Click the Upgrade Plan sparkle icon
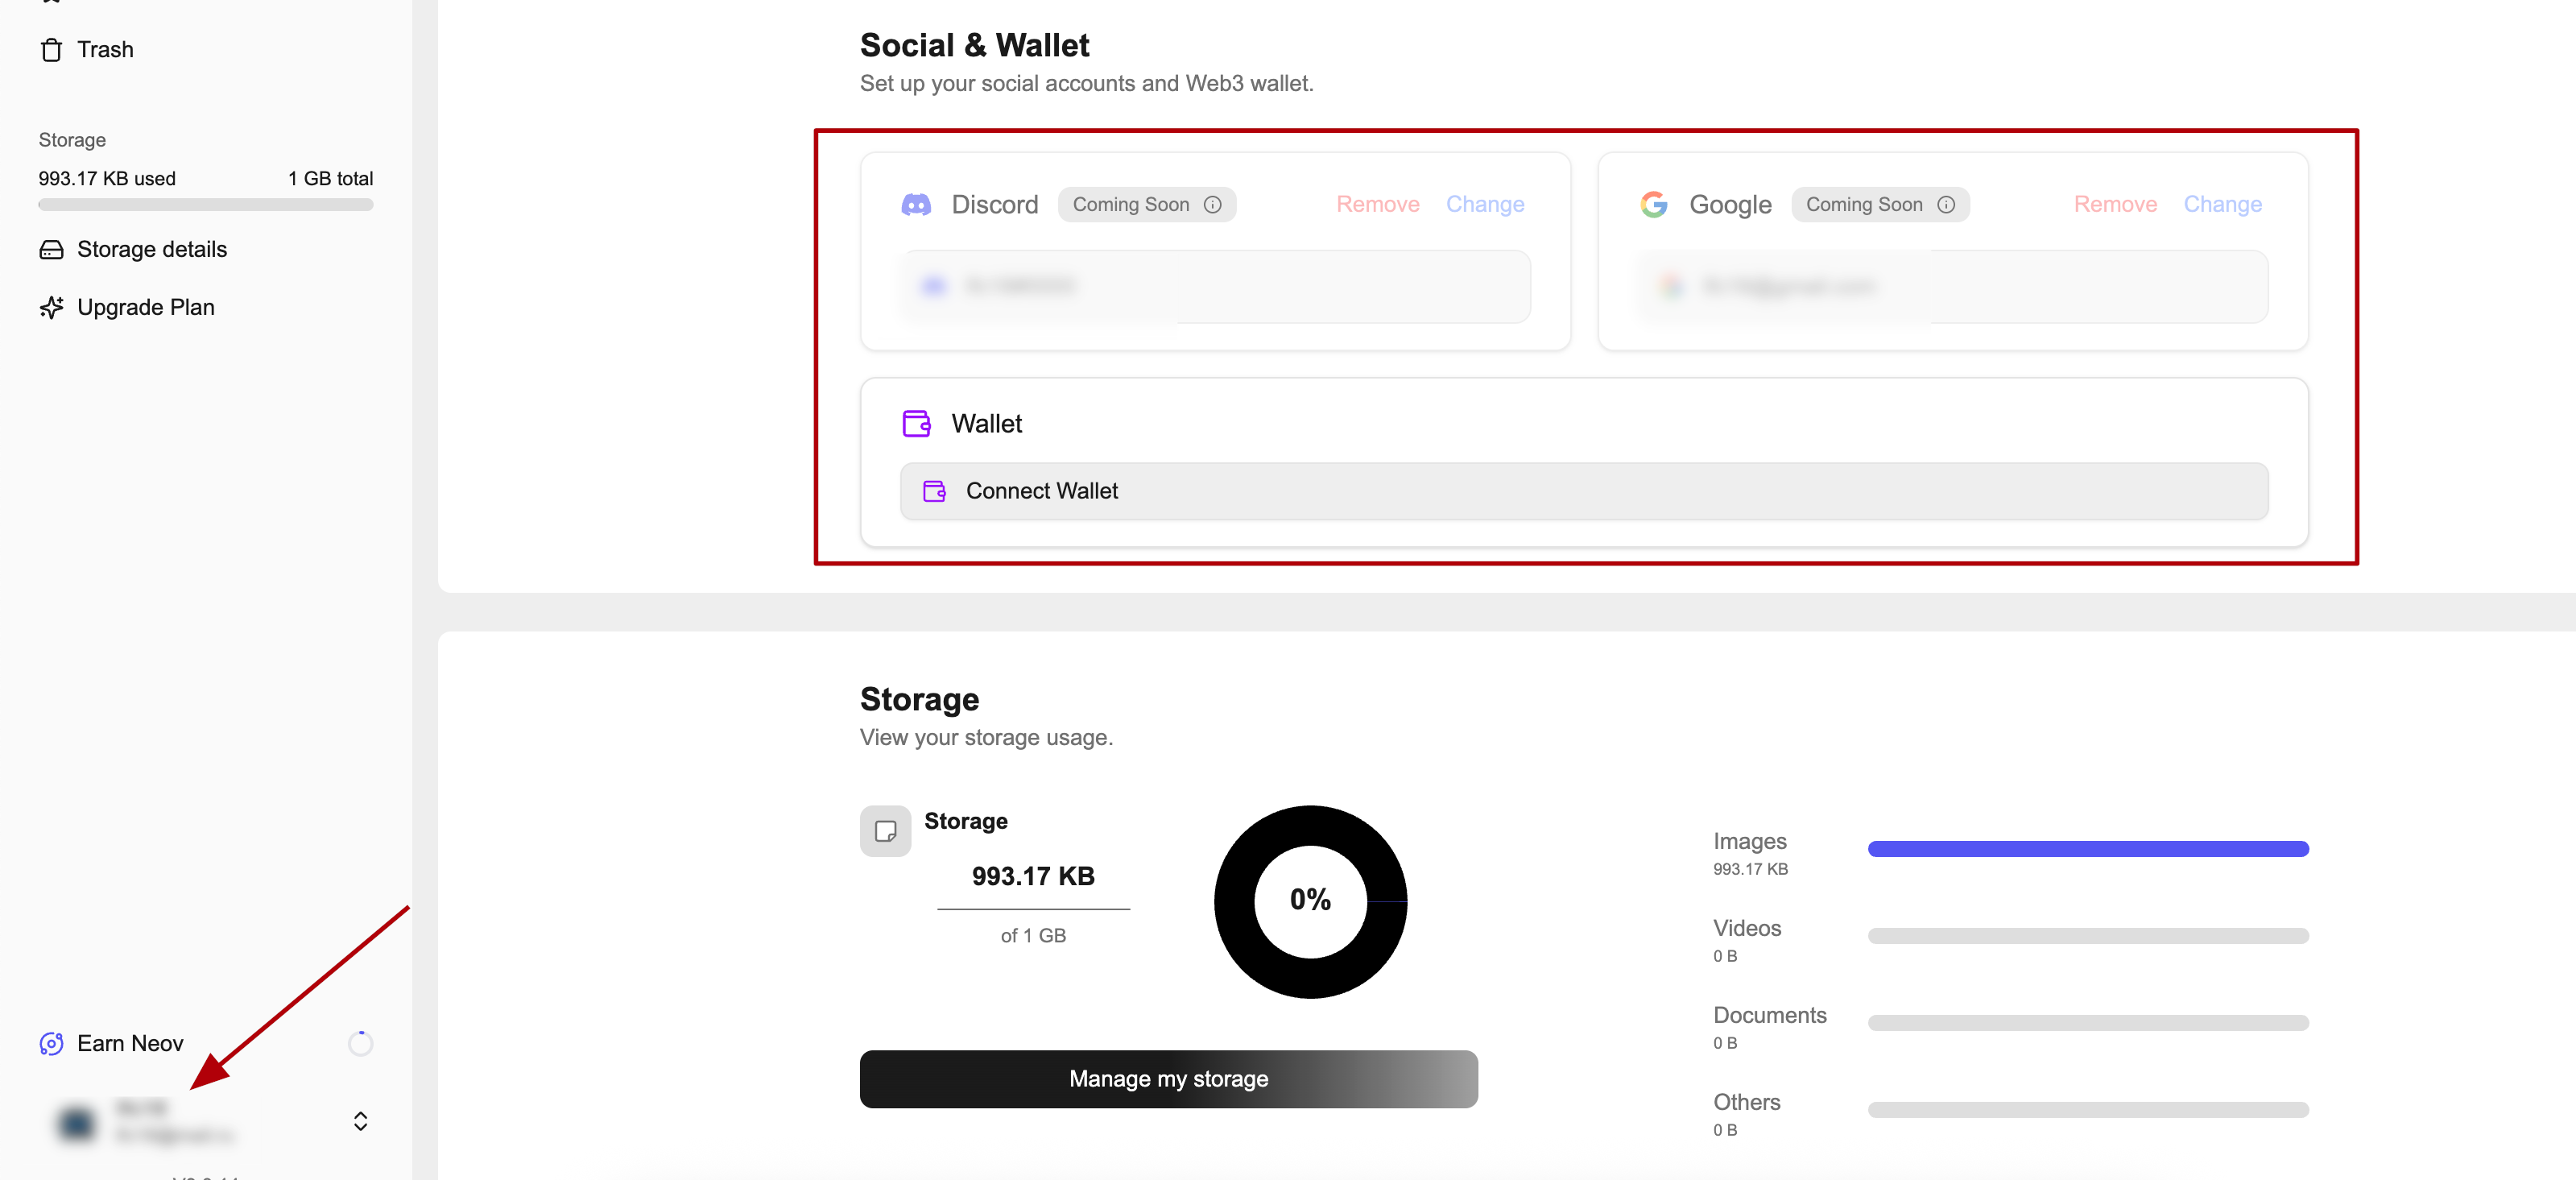 point(51,307)
